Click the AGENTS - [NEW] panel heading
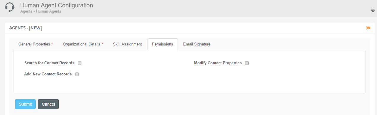Screen dimensions: 377x115 tap(26, 28)
